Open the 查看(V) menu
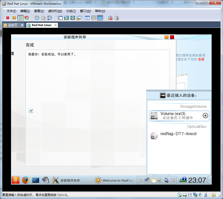 pos(39,11)
